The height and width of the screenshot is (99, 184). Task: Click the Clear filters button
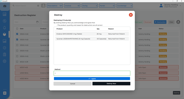[171, 22]
